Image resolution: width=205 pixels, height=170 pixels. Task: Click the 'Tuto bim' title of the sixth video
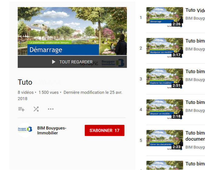[195, 164]
